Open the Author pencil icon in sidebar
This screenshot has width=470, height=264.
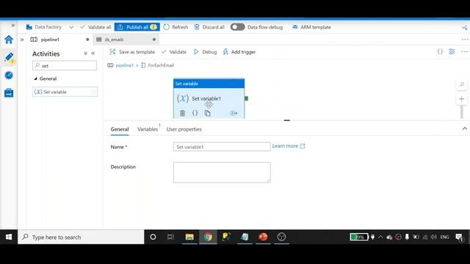(x=9, y=57)
